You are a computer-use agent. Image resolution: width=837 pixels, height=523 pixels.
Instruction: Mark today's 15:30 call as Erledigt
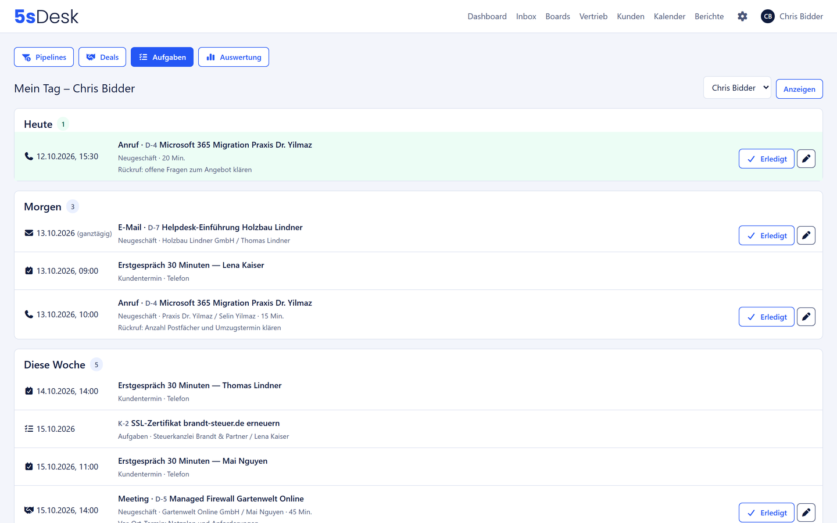pyautogui.click(x=767, y=159)
